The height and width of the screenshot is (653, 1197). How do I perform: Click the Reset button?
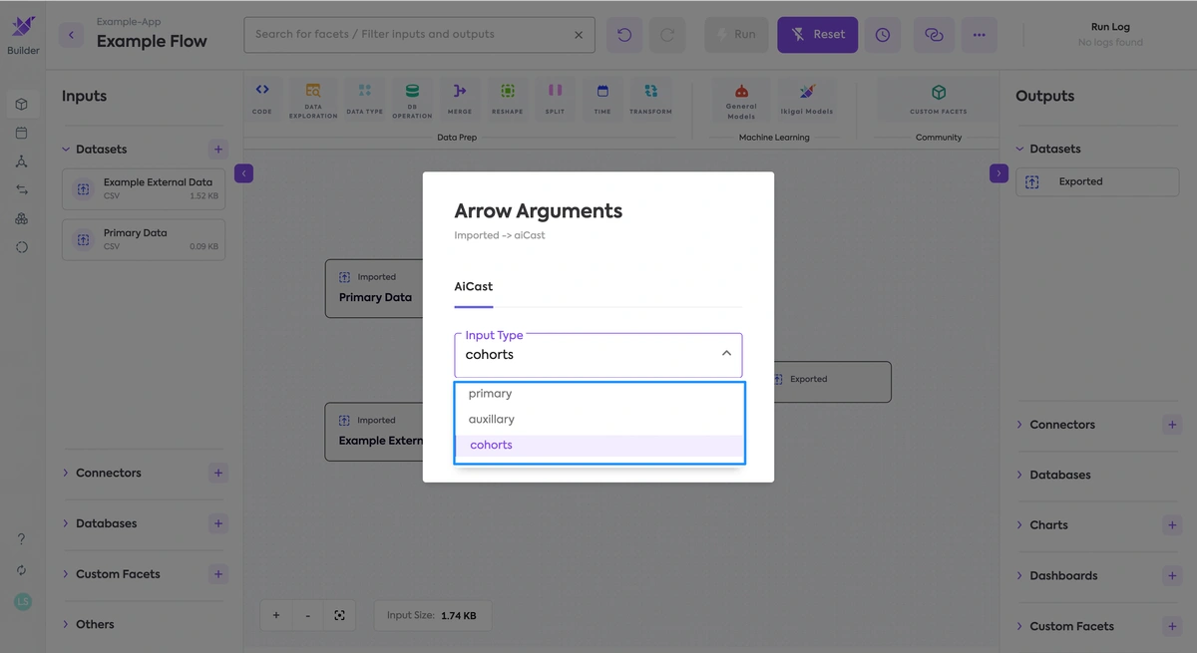coord(817,35)
